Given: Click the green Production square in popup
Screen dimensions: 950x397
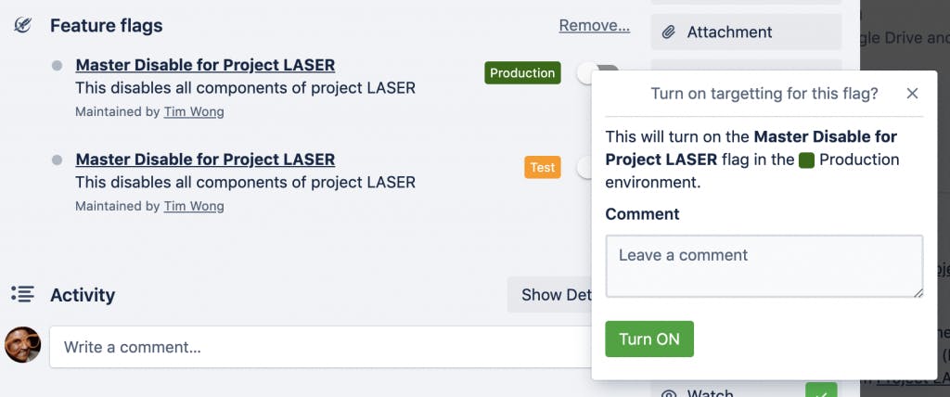Looking at the screenshot, I should point(806,160).
